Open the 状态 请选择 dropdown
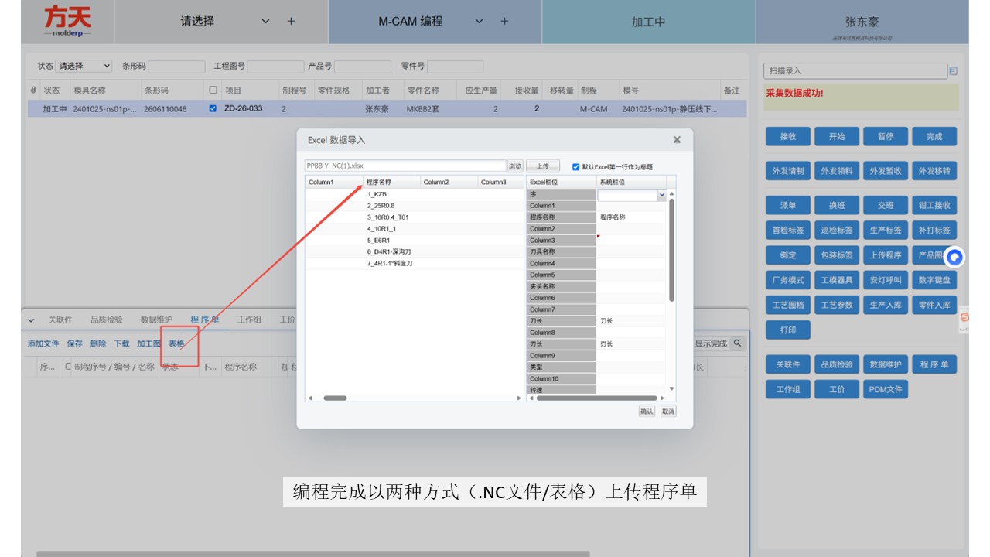The image size is (990, 557). click(x=84, y=67)
